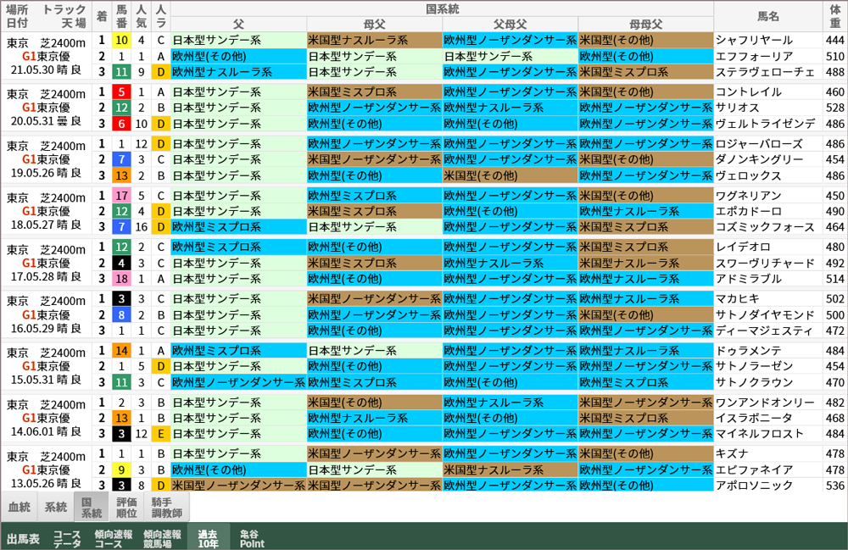Open 傾向速報競馬場 in the bottom bar
This screenshot has width=848, height=550.
(162, 538)
